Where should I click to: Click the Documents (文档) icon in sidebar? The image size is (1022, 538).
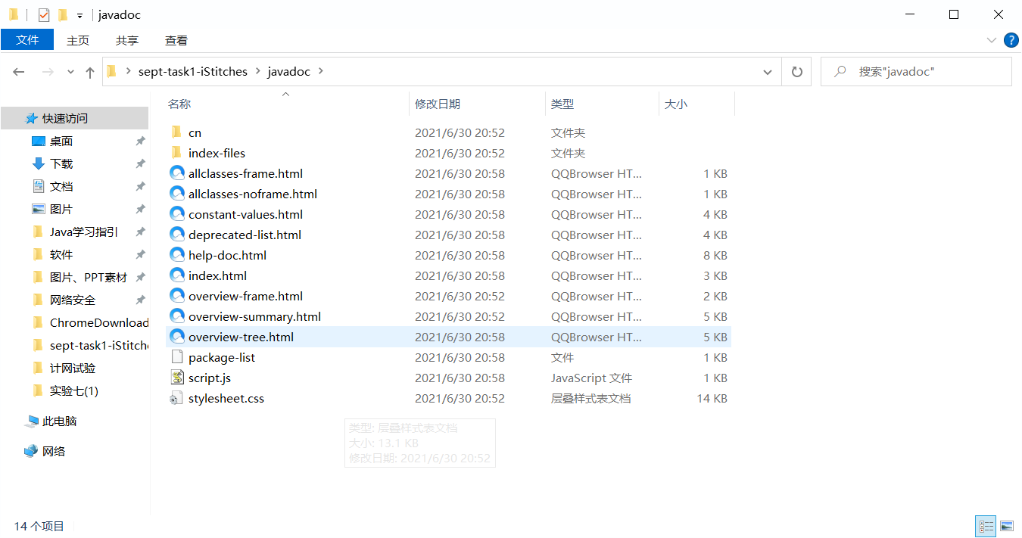tap(39, 186)
